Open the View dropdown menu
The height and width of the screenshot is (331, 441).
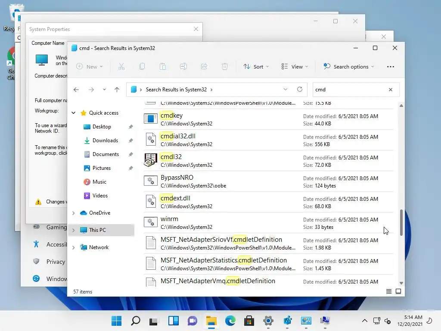tap(295, 67)
